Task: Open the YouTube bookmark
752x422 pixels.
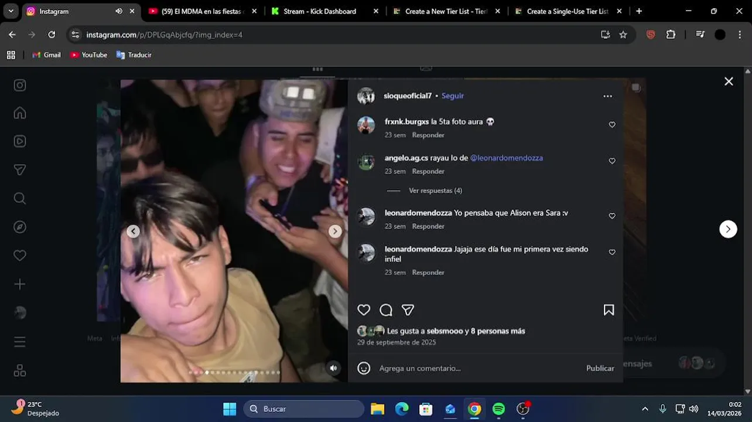Action: click(88, 55)
